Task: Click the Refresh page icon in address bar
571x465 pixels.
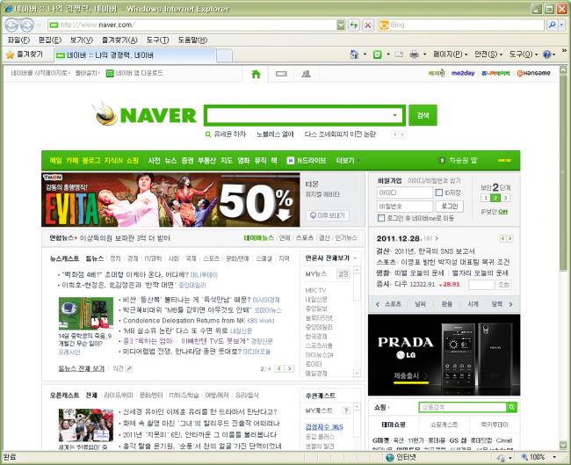Action: pyautogui.click(x=351, y=25)
